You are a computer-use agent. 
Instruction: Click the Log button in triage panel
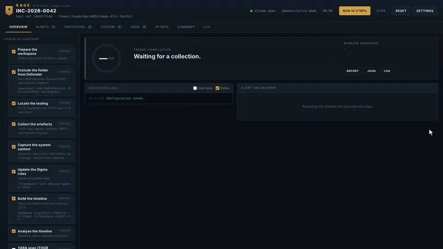pos(387,71)
